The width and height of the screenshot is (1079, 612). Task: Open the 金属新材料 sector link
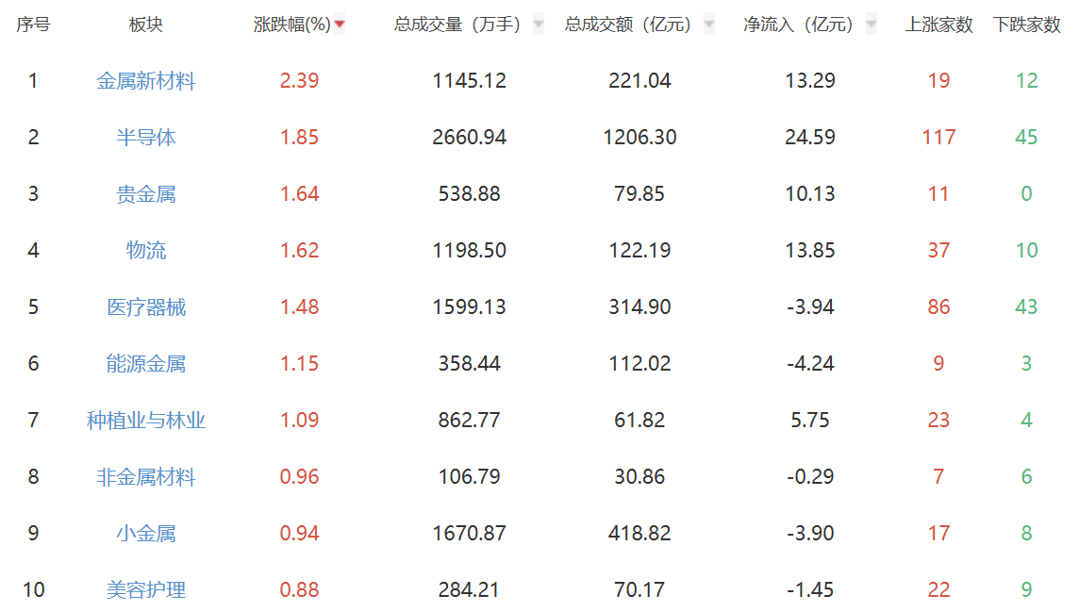pos(146,81)
